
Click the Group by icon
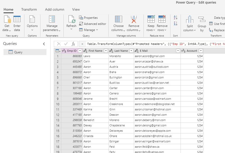[x=202, y=20]
